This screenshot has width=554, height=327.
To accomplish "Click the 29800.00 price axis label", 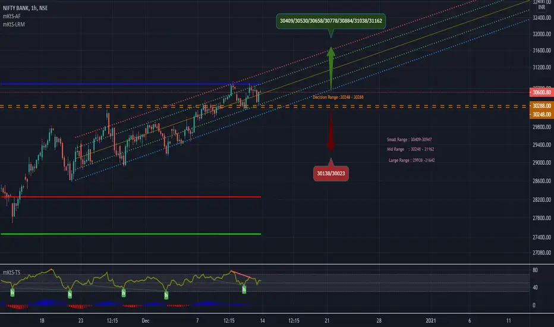I will coord(542,127).
